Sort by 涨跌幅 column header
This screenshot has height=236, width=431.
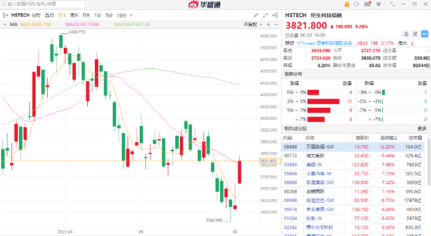tap(388, 138)
